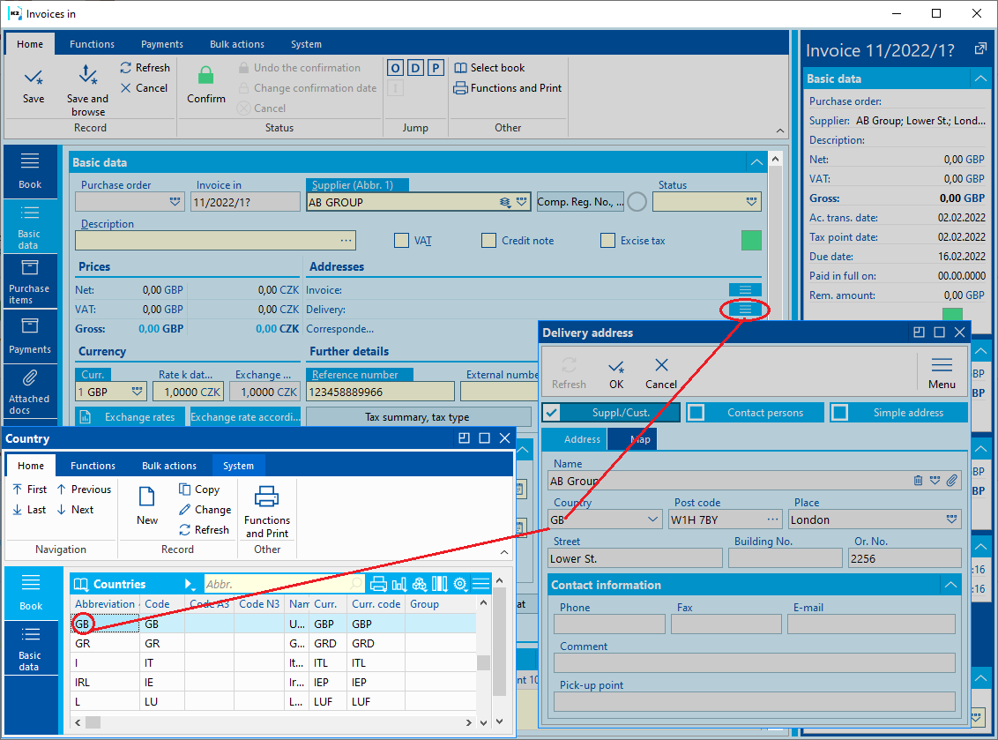Click Functions and Print in the Invoices ribbon

pos(508,88)
